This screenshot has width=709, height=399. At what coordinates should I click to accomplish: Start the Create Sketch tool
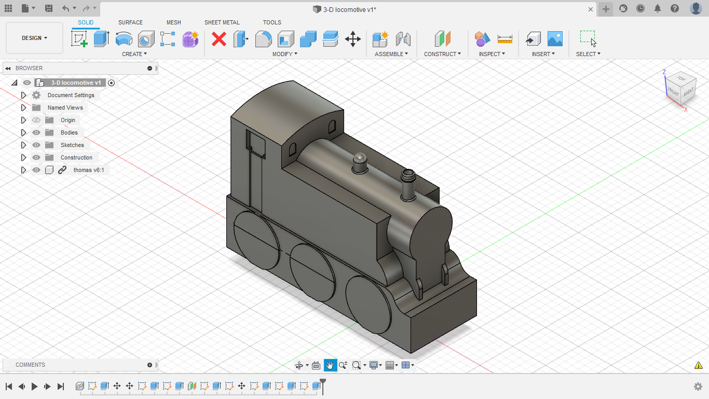pyautogui.click(x=79, y=39)
